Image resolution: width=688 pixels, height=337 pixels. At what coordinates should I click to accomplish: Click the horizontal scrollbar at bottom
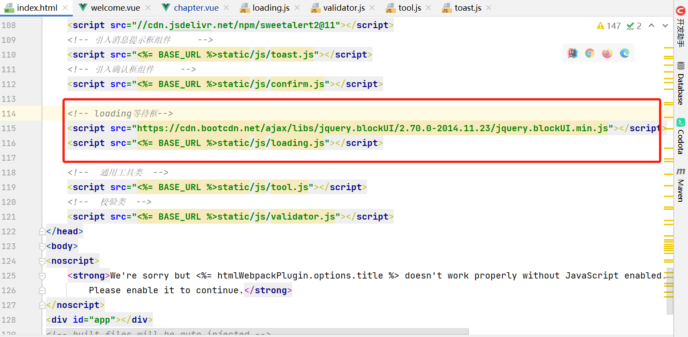(x=257, y=332)
